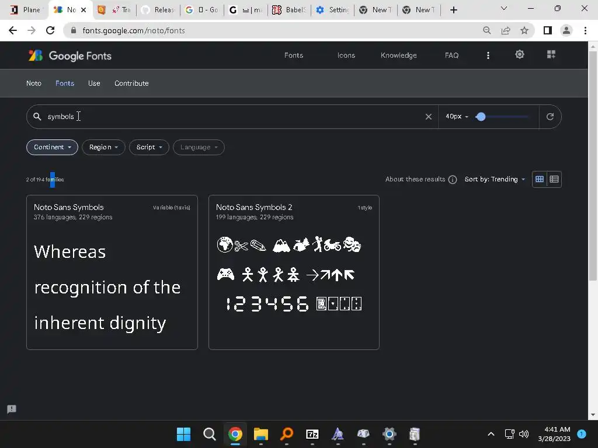Select the Contribute sub-navigation tab

pos(131,83)
